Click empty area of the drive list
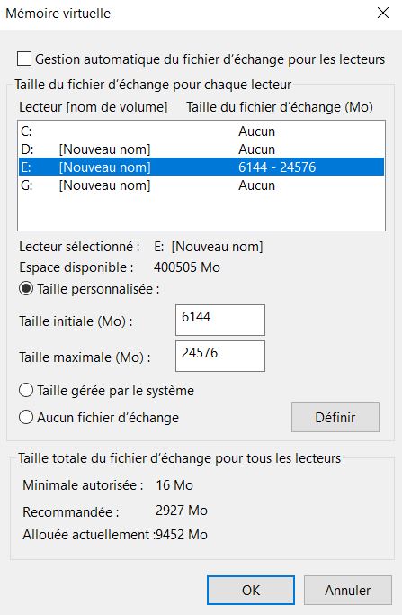Image resolution: width=402 pixels, height=615 pixels. pyautogui.click(x=201, y=212)
